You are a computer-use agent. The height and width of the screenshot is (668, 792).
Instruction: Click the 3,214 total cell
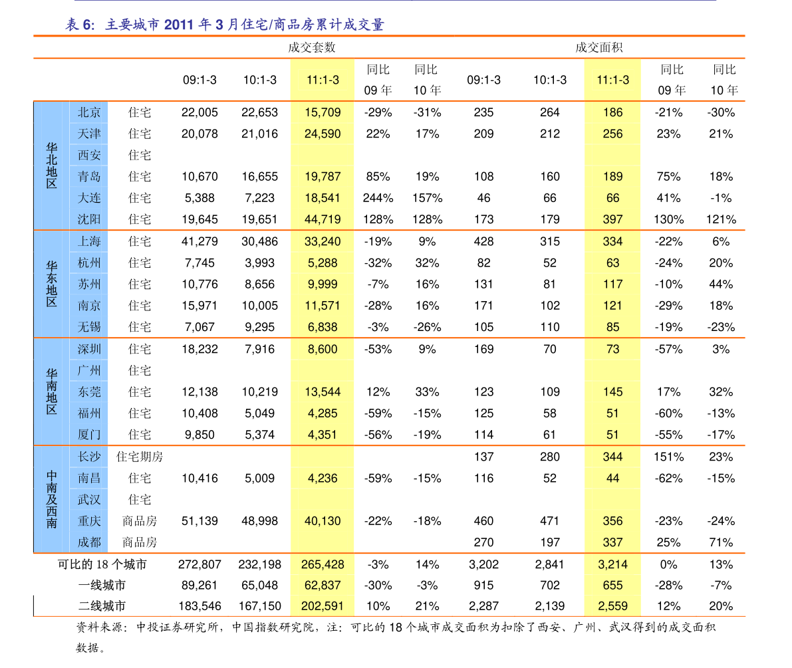point(612,564)
